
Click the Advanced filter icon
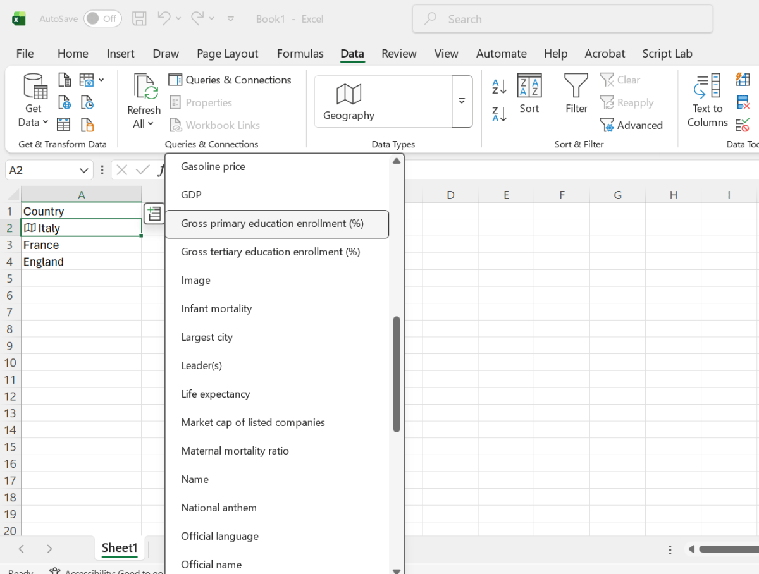632,125
